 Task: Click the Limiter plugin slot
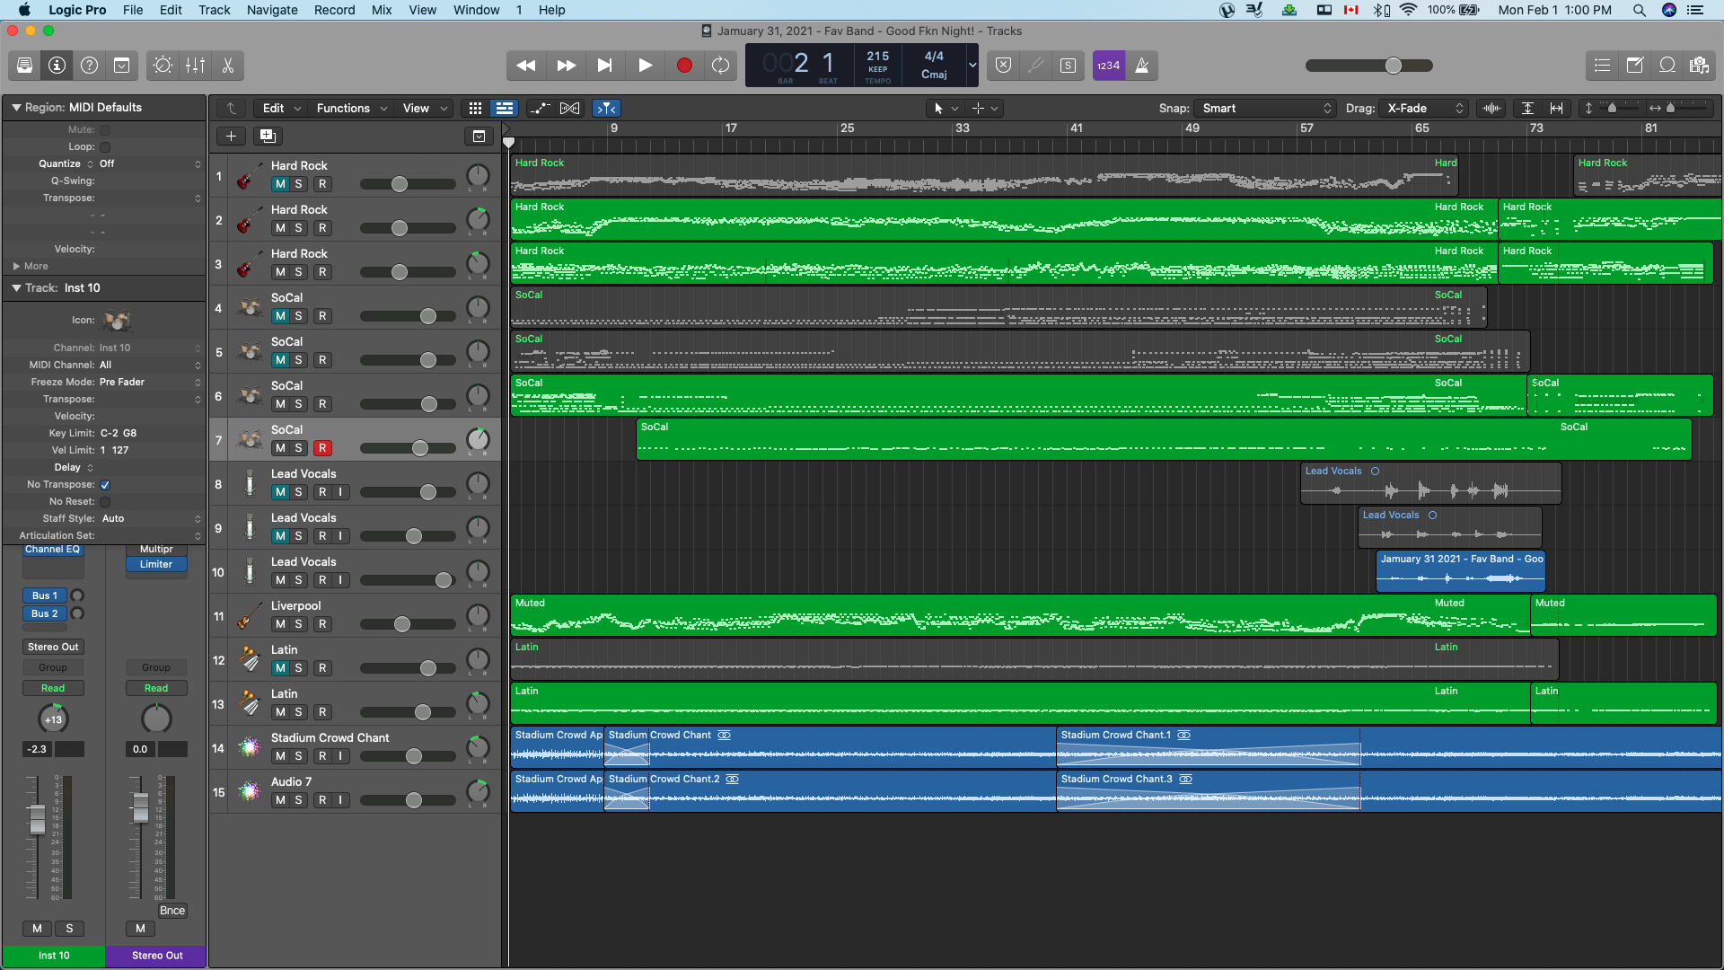(156, 564)
